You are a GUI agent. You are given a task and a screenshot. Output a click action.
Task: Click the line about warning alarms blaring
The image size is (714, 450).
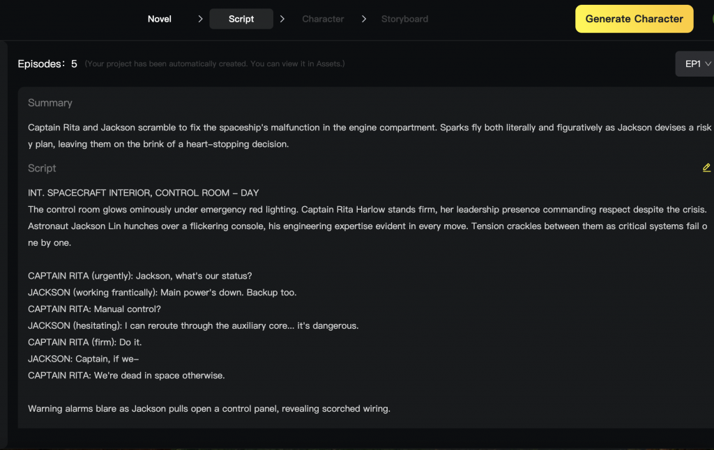(209, 409)
